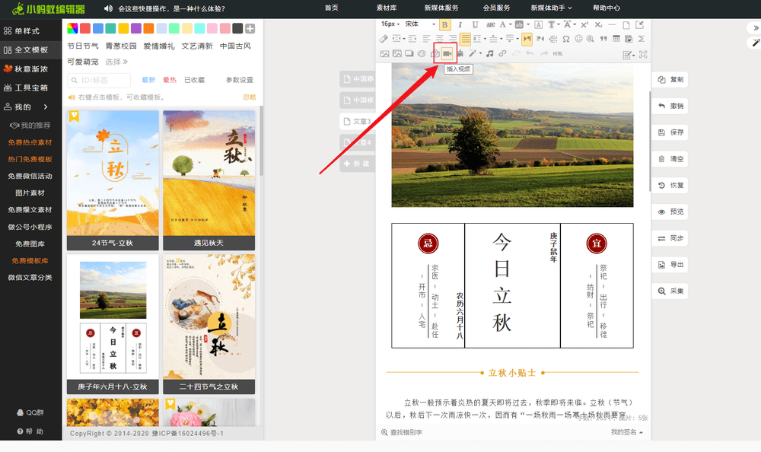Viewport: 761px width, 452px height.
Task: Click the search-replace magnifier toolbar icon
Action: [590, 39]
